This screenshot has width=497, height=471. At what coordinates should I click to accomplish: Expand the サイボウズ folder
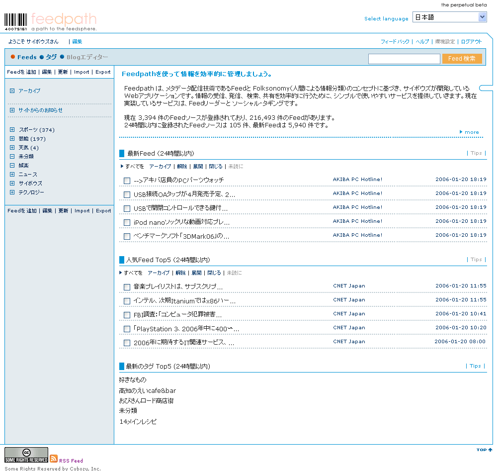(x=12, y=183)
